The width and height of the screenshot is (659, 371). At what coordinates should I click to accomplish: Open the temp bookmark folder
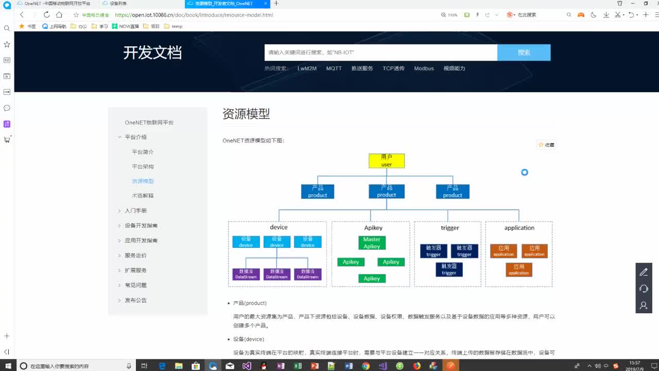click(x=174, y=26)
